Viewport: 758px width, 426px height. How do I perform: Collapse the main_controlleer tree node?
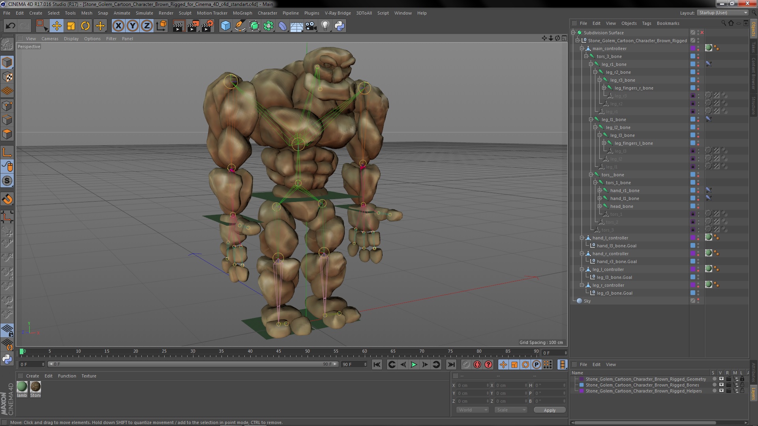click(582, 49)
